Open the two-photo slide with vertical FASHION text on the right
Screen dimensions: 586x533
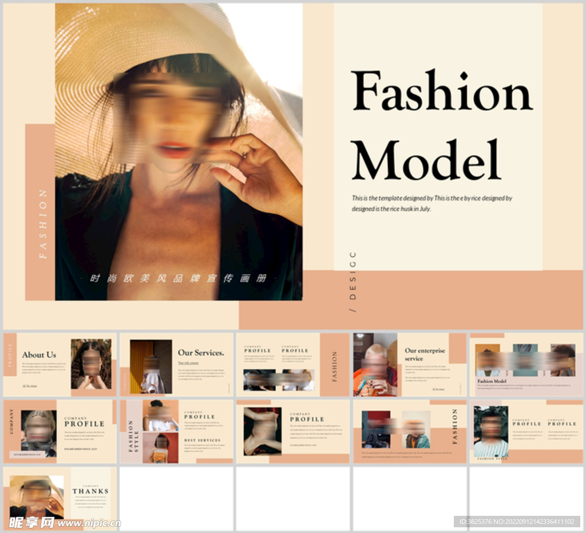pos(410,431)
